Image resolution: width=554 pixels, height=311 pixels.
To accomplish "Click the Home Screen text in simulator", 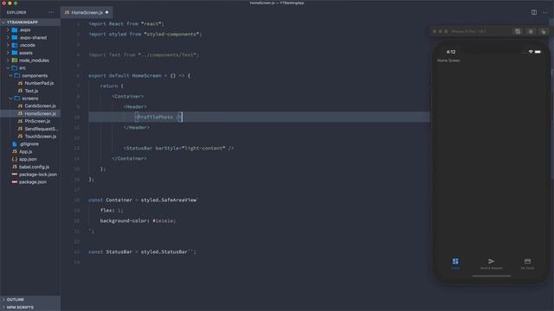I will [448, 60].
